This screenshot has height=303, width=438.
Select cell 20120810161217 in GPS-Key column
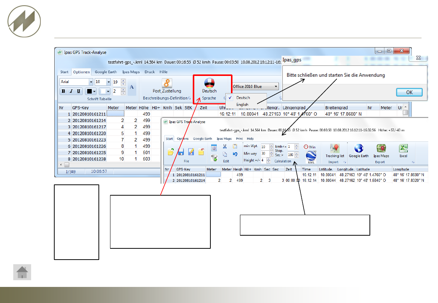point(89,127)
